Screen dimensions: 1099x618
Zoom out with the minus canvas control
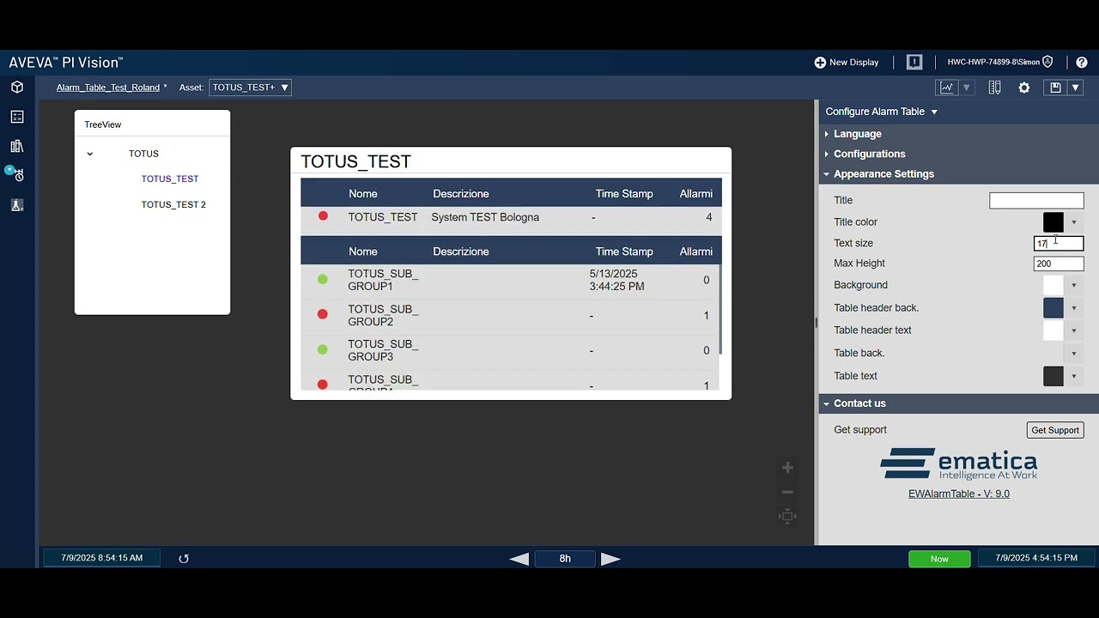pos(787,492)
